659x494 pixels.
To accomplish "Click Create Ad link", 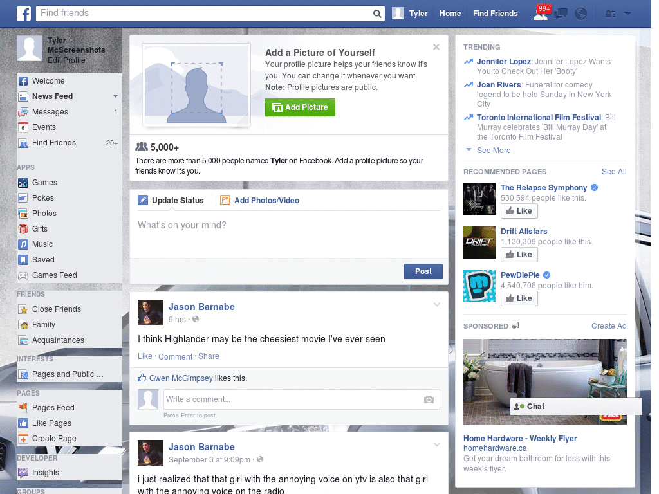I will pos(609,326).
